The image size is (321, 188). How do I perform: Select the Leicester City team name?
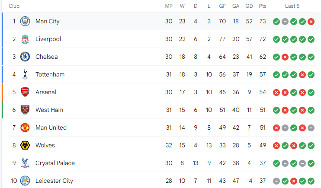(x=54, y=181)
